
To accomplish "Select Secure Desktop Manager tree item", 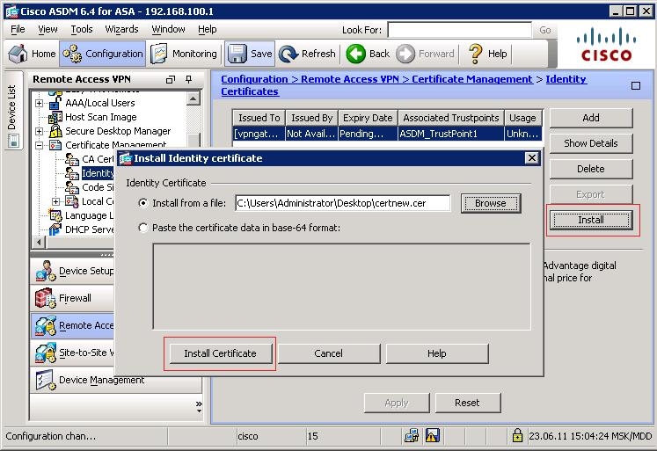I will [118, 131].
